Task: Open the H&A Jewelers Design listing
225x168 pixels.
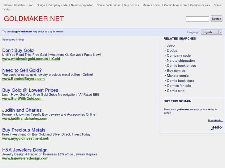Action: pos(25,150)
